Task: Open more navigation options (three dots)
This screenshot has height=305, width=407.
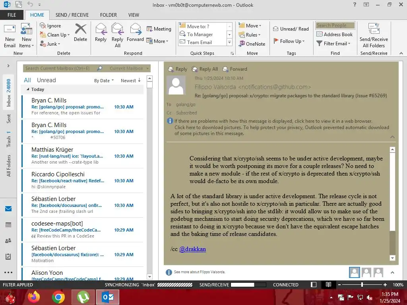Action: pos(8,272)
